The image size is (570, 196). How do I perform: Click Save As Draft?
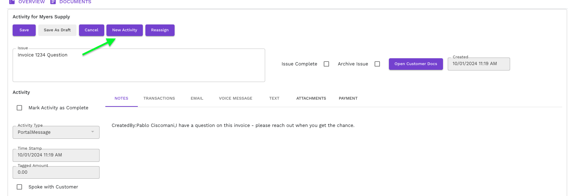tap(57, 30)
